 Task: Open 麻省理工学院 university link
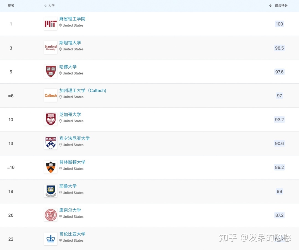click(x=72, y=19)
